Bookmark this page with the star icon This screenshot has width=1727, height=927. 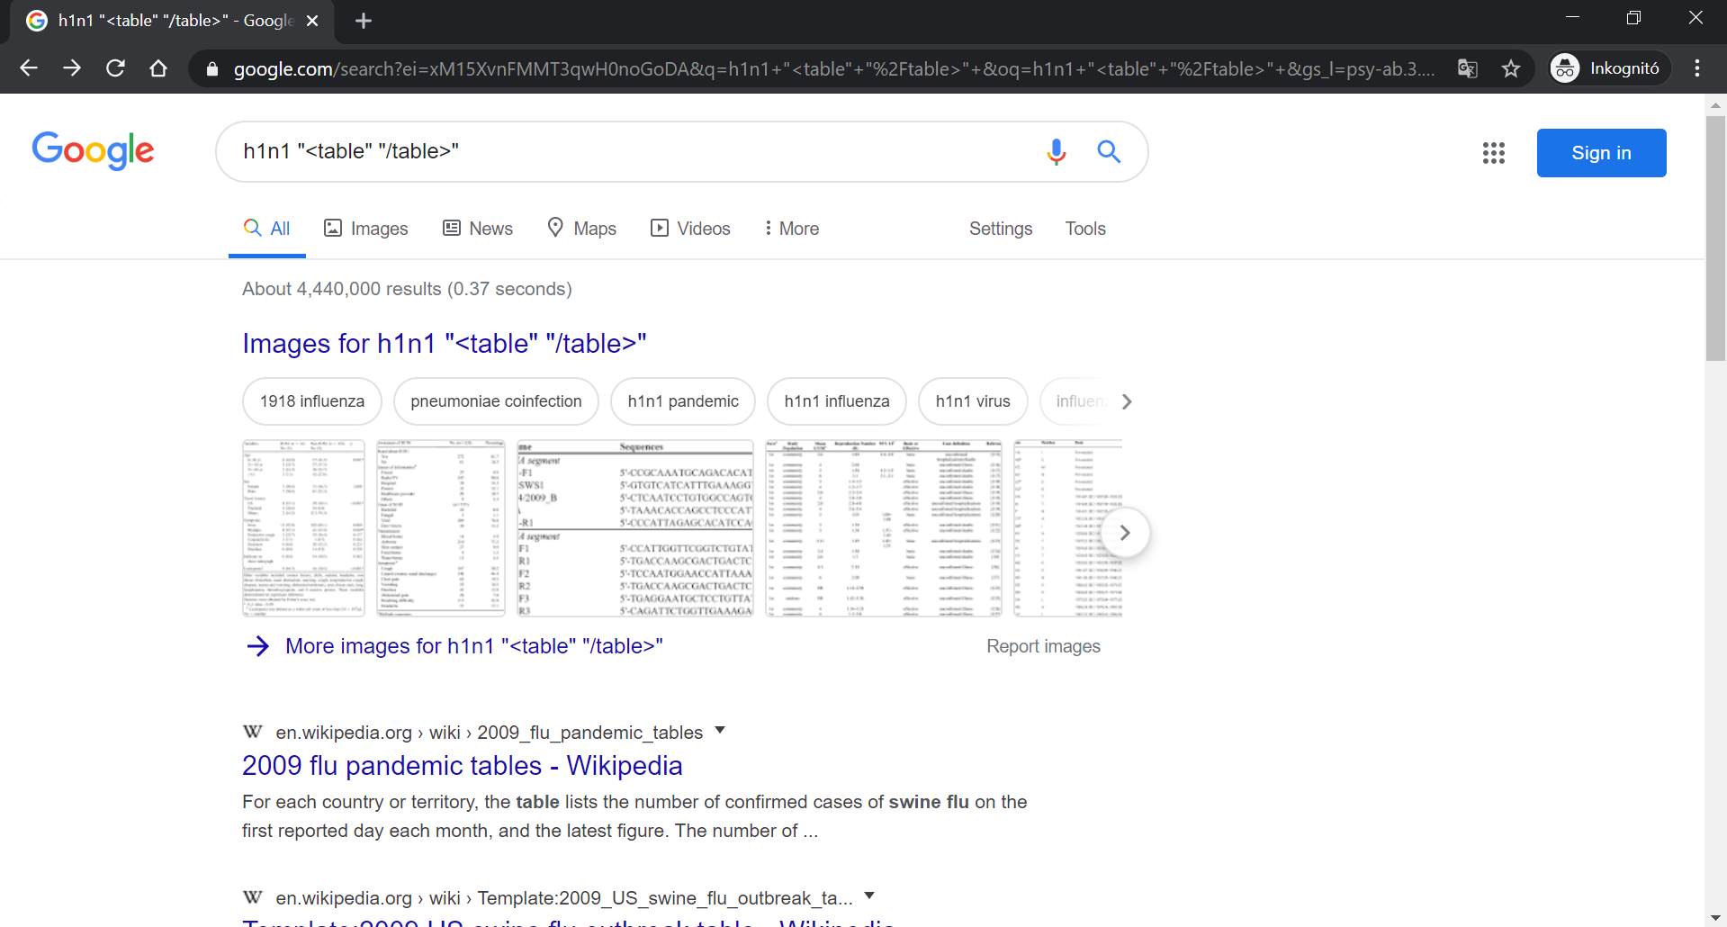click(1511, 68)
